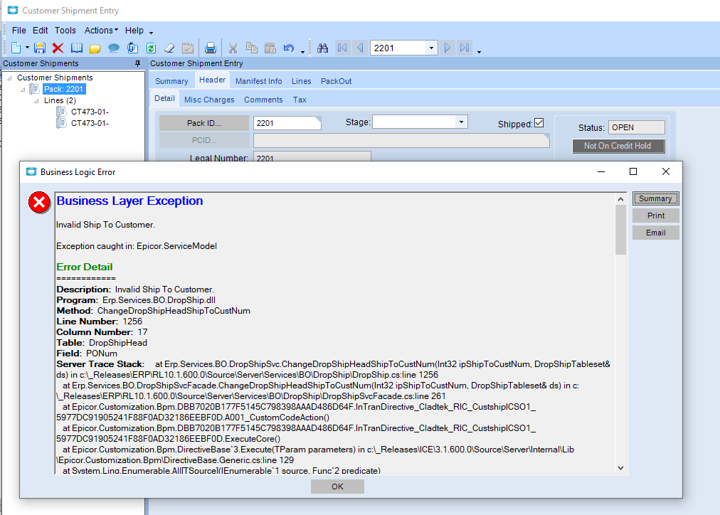Viewport: 720px width, 515px height.
Task: Collapse the Pack: 2201 tree node
Action: 23,89
